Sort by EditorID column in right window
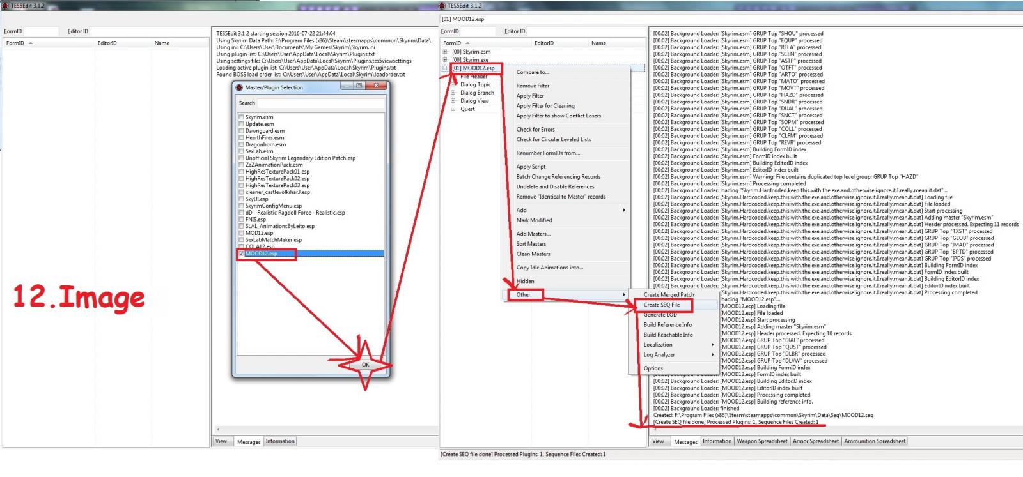This screenshot has width=1023, height=477. pos(560,43)
